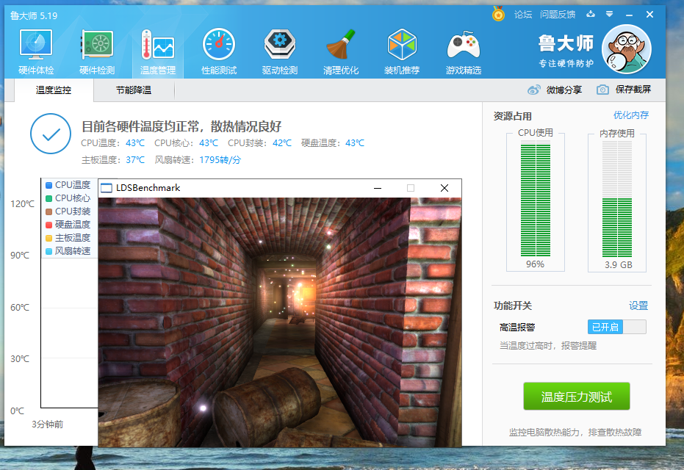Maximize the LDSBenchmark window
This screenshot has height=470, width=684.
click(x=411, y=188)
